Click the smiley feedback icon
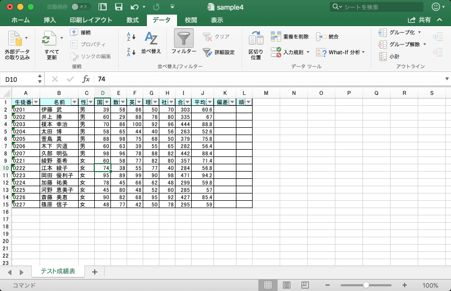The width and height of the screenshot is (451, 291). (x=436, y=7)
